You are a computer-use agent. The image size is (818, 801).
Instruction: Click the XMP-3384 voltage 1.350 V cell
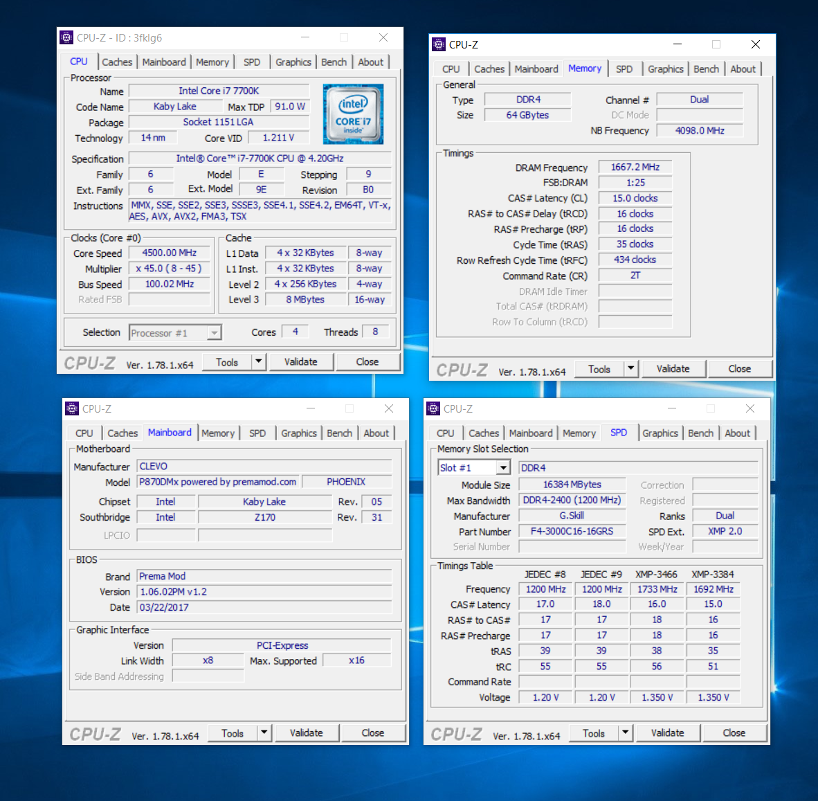point(714,698)
